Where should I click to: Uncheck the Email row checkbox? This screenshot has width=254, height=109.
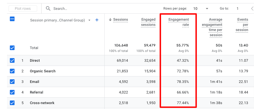click(12, 82)
